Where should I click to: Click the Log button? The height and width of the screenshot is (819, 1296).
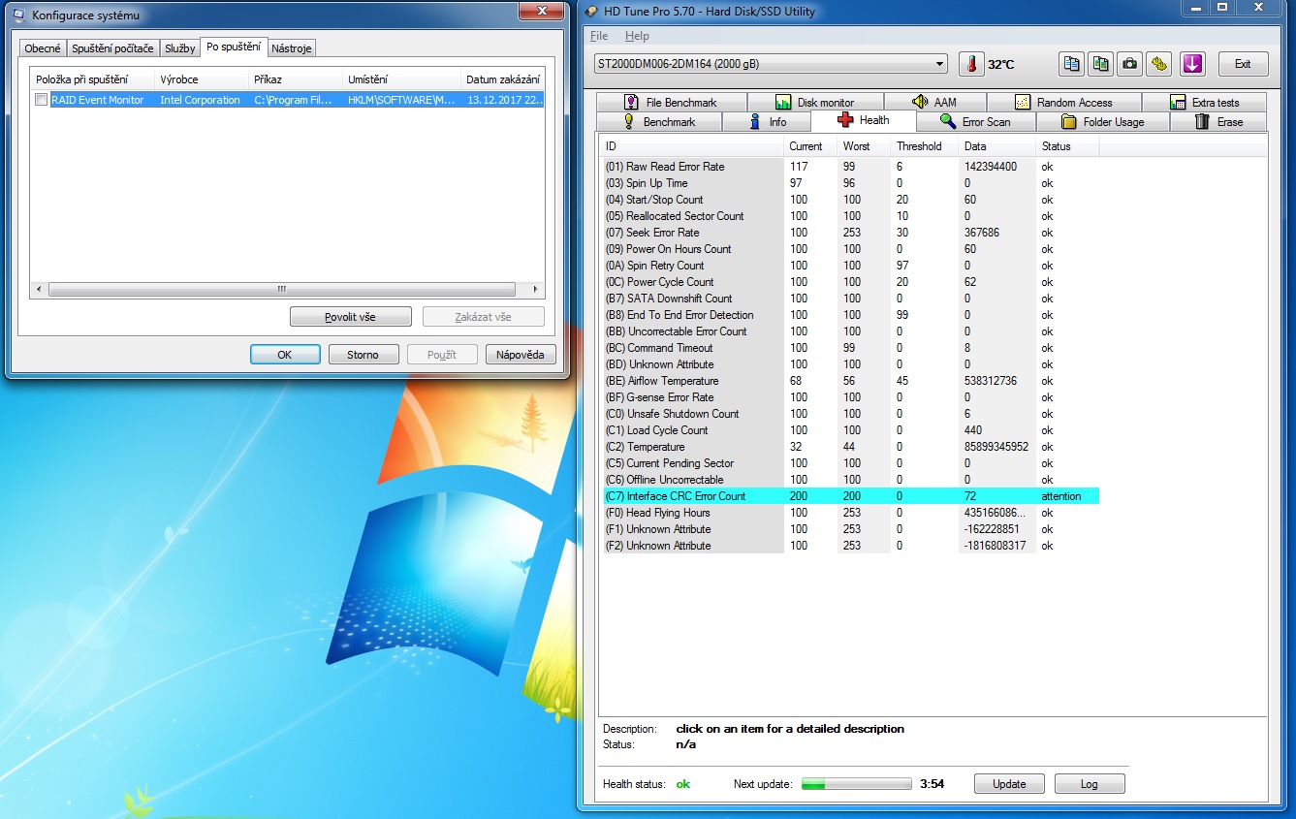tap(1090, 784)
